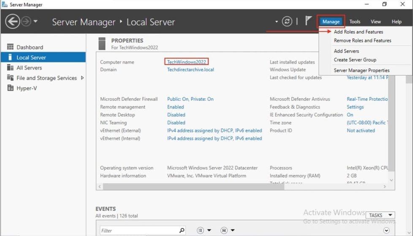413x236 pixels.
Task: Click the forward navigation arrow
Action: (26, 21)
